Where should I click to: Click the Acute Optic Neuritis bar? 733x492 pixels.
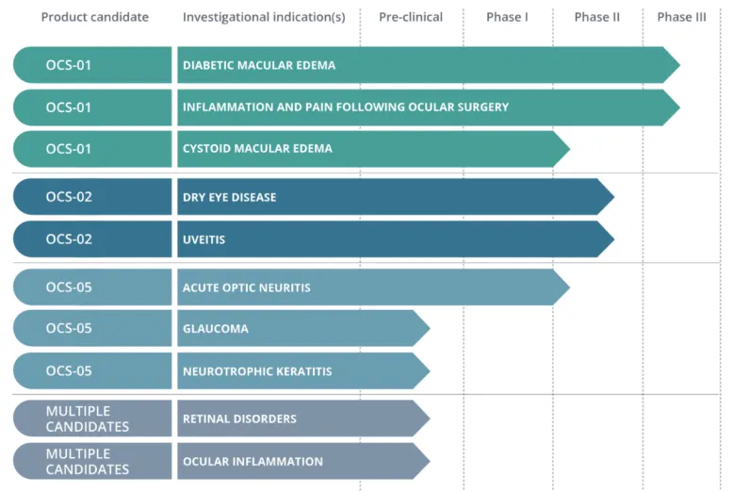[369, 287]
